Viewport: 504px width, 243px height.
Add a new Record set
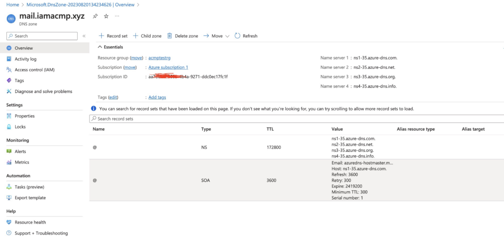(x=113, y=36)
